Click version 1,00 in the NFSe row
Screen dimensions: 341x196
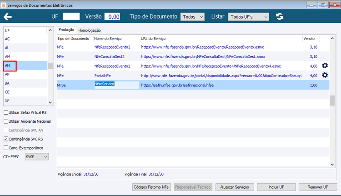314,85
